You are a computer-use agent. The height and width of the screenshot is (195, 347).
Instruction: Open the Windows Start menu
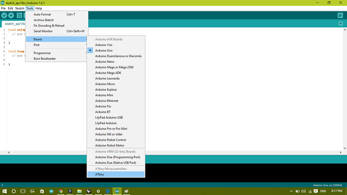click(4, 191)
